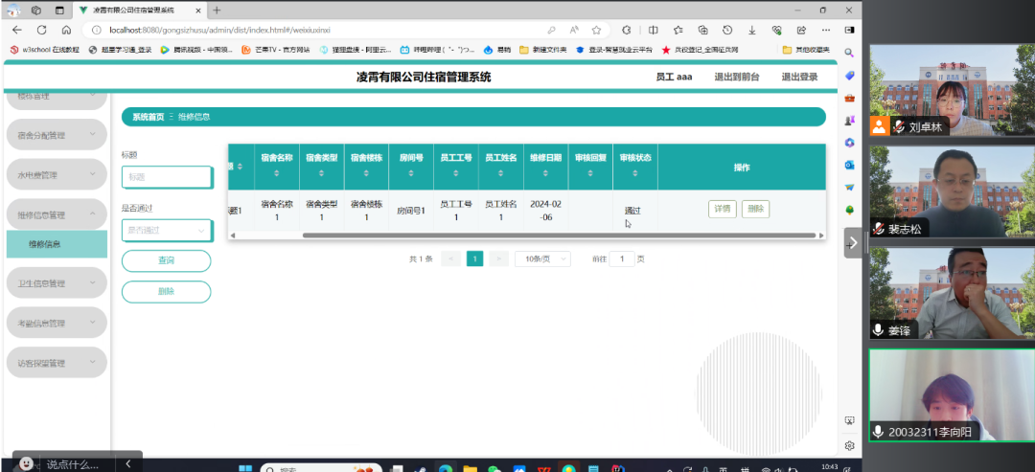Click 退出登录 in the top bar
Image resolution: width=1035 pixels, height=472 pixels.
point(799,77)
